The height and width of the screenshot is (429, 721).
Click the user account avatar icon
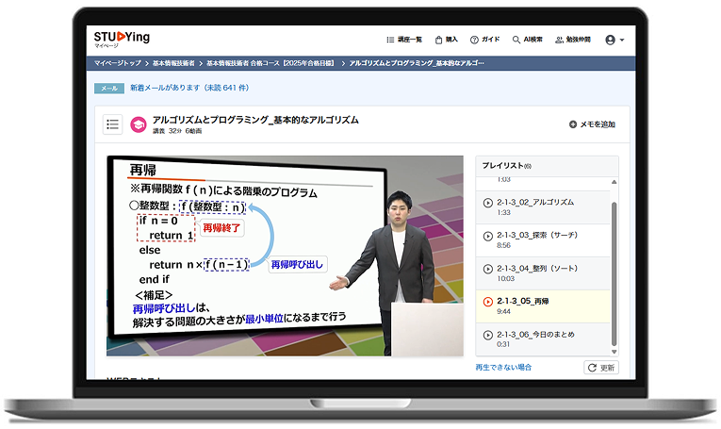(x=610, y=40)
